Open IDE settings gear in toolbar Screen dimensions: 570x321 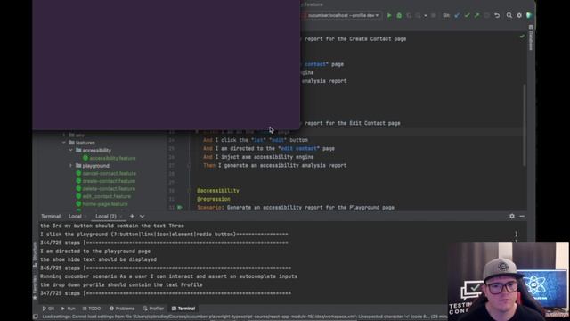[519, 15]
